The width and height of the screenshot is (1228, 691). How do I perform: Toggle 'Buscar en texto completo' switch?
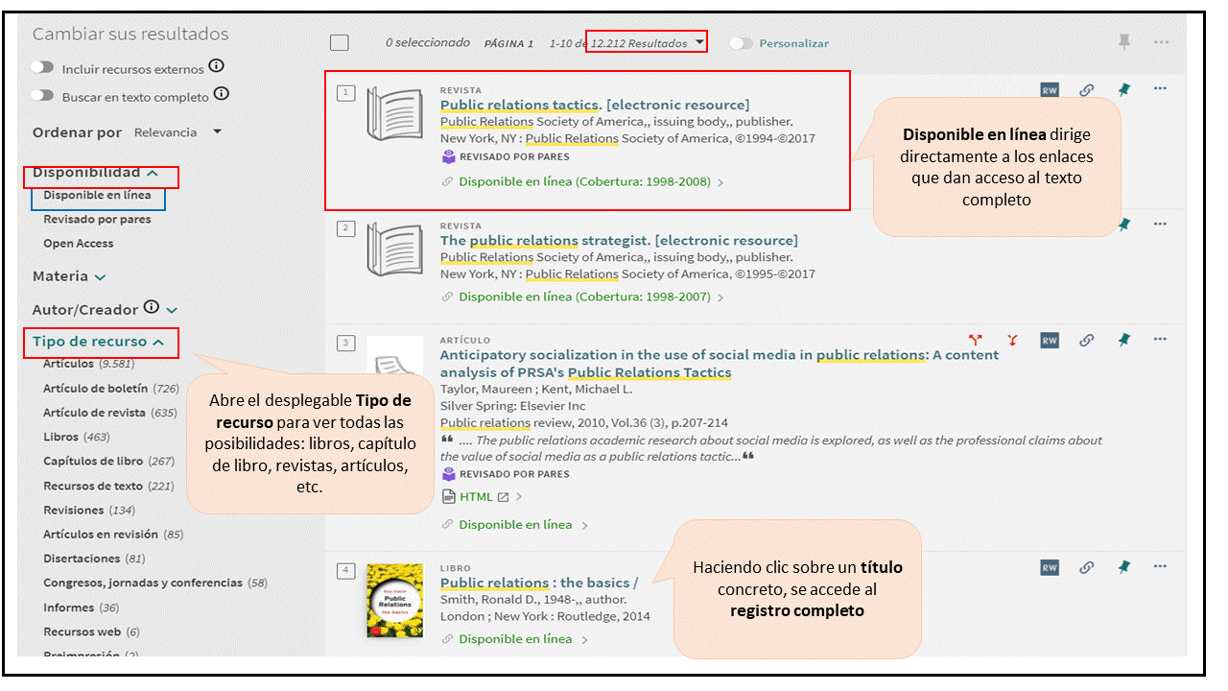tap(42, 96)
